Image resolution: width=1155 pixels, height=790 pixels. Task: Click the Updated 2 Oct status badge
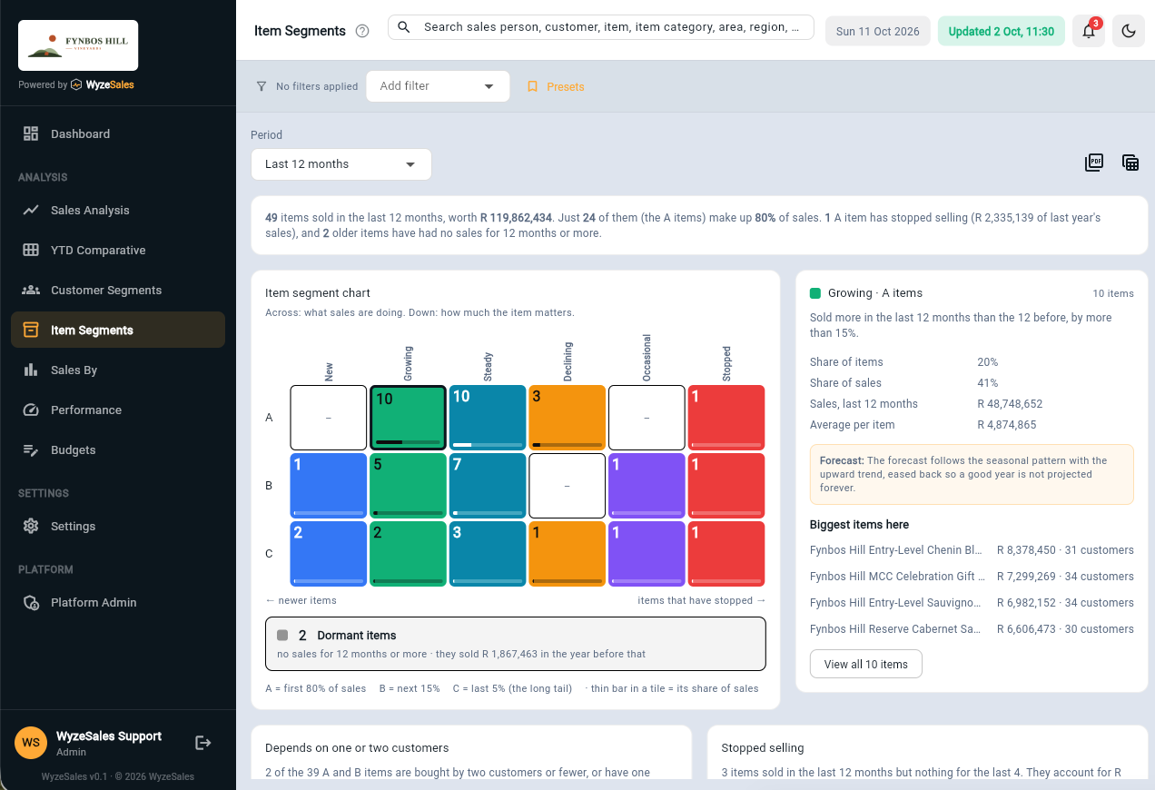coord(1001,31)
